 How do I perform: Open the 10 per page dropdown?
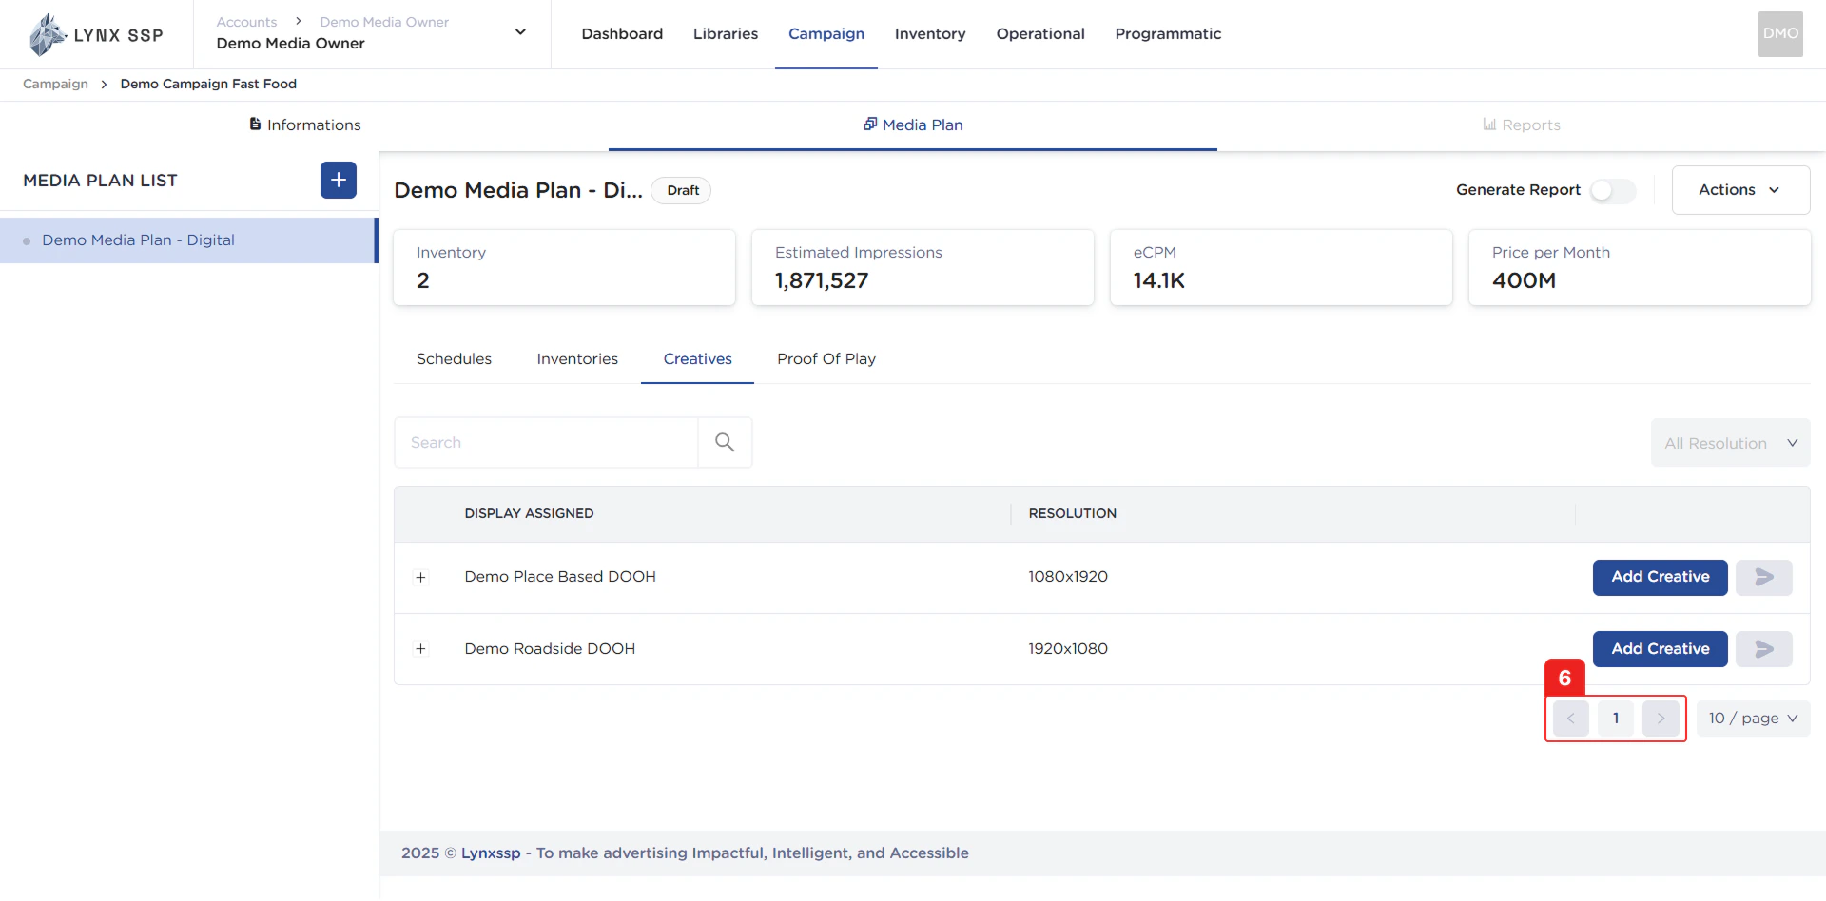coord(1753,718)
